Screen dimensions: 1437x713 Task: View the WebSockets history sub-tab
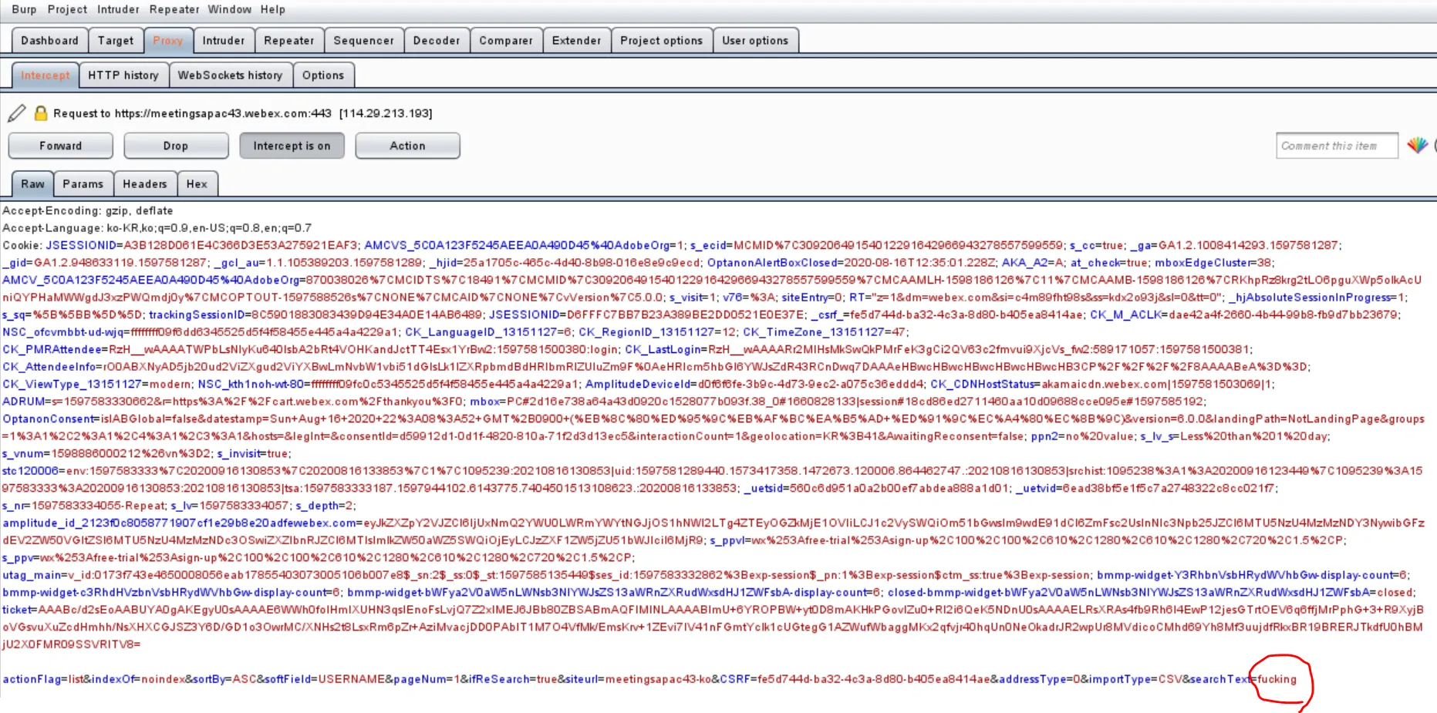tap(230, 75)
